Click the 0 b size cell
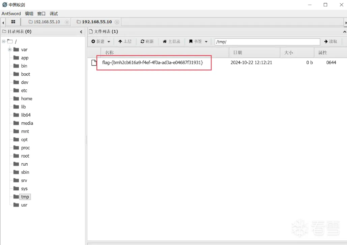The height and width of the screenshot is (245, 347). coord(309,63)
